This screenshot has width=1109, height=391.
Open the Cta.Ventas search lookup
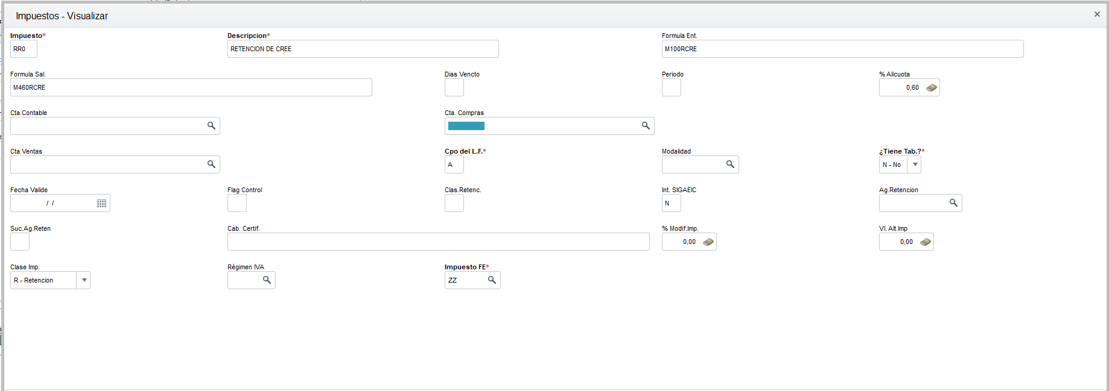[x=211, y=164]
